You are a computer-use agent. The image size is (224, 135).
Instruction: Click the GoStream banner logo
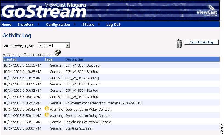[44, 10]
